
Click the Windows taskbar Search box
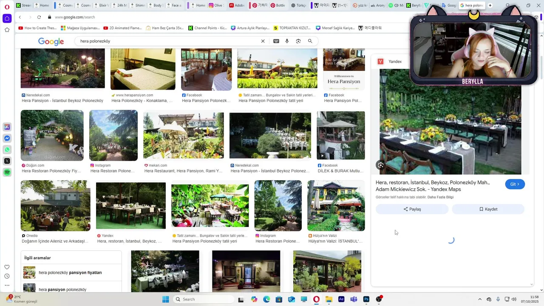(204, 299)
